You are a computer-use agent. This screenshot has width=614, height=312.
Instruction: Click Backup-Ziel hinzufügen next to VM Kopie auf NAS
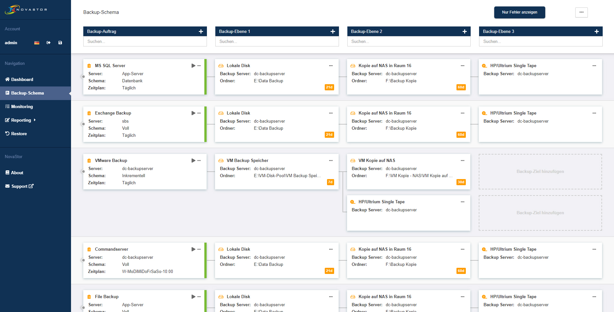click(x=540, y=171)
